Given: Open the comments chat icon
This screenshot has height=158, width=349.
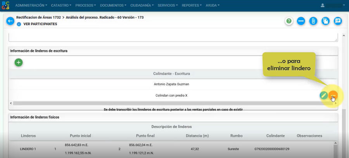Looking at the screenshot, I should pyautogui.click(x=338, y=21).
